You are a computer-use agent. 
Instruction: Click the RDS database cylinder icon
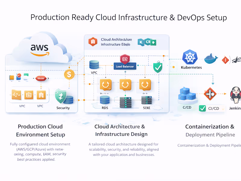click(x=105, y=100)
